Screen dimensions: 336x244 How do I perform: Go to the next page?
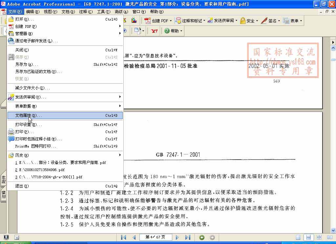(x=177, y=237)
